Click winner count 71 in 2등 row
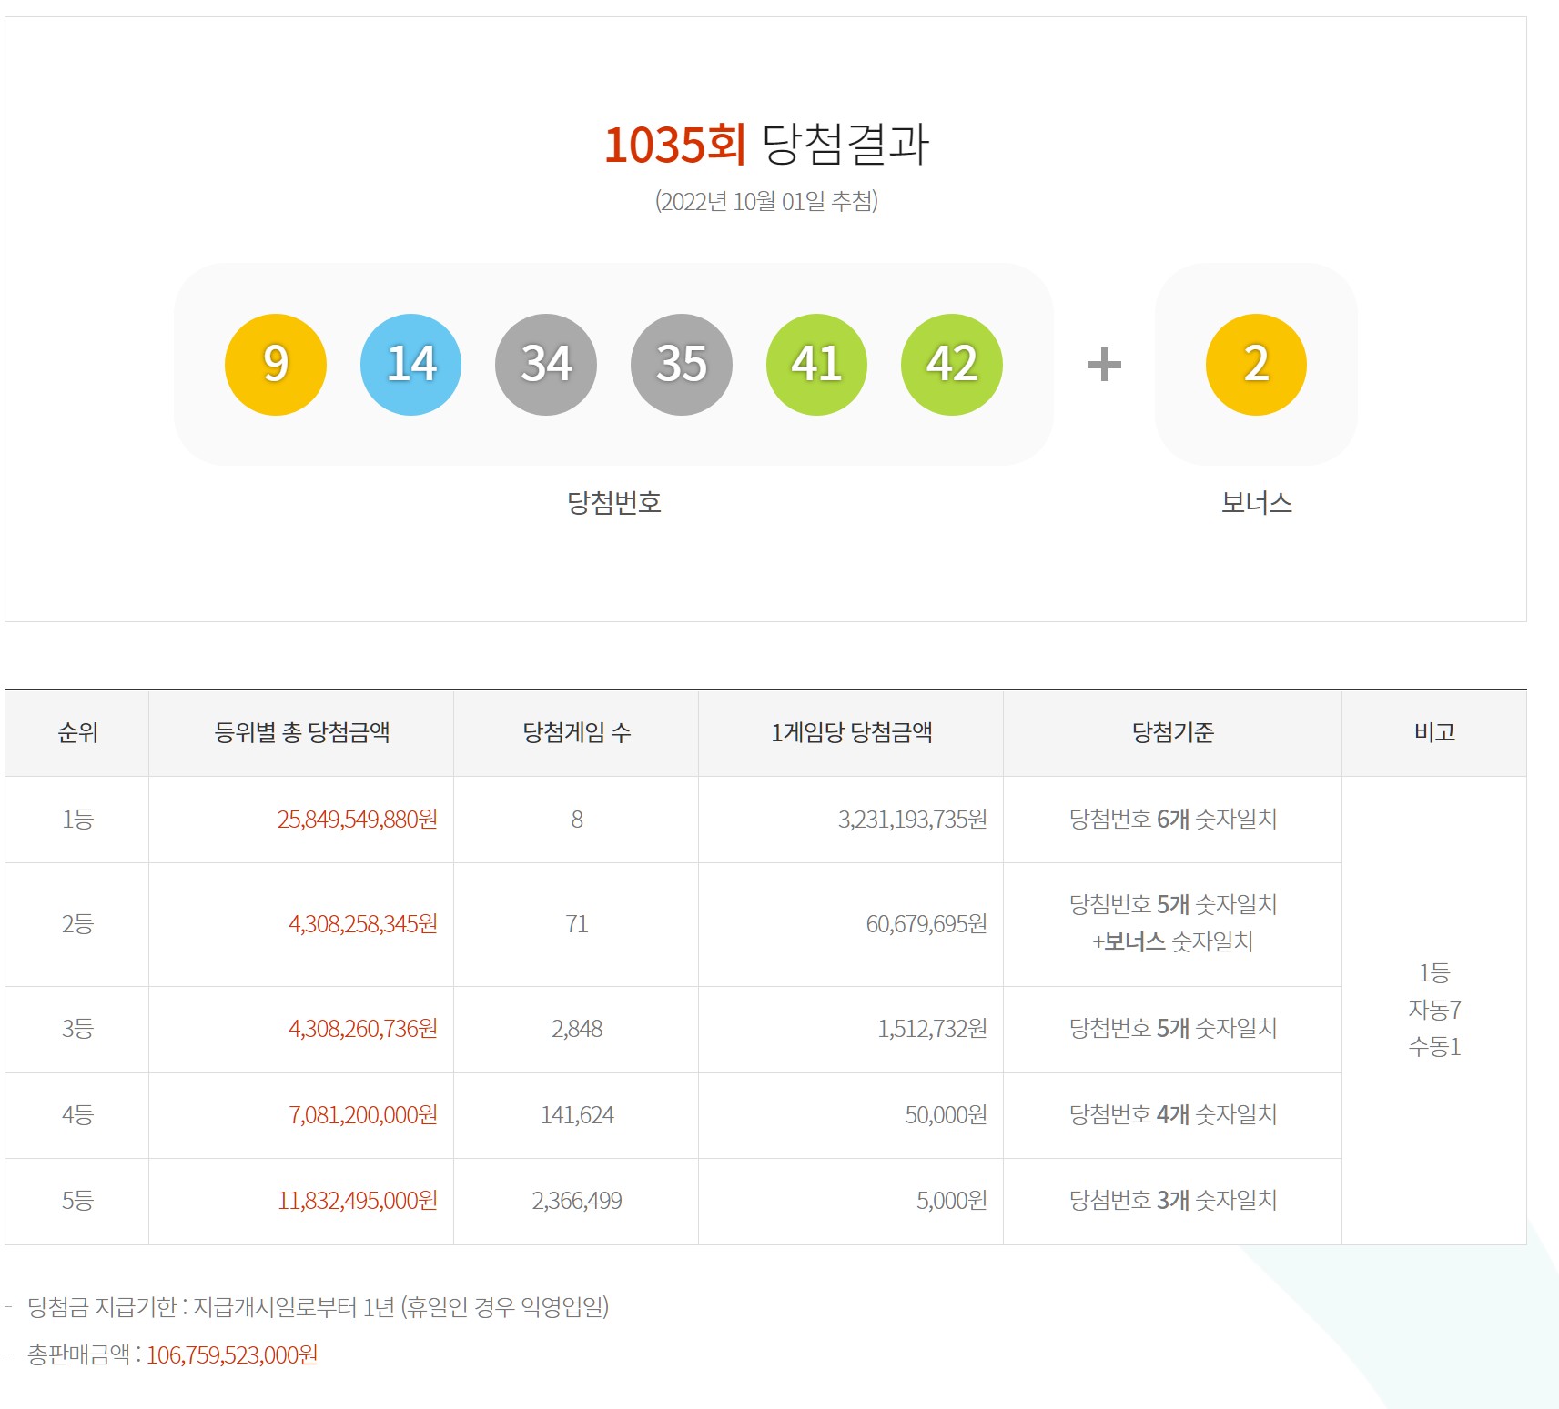Viewport: 1559px width, 1409px height. click(x=577, y=924)
